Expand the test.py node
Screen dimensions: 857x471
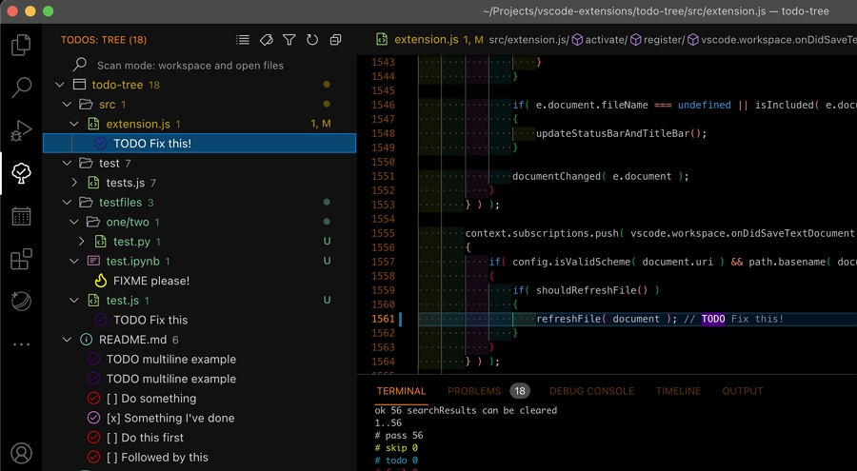coord(82,242)
